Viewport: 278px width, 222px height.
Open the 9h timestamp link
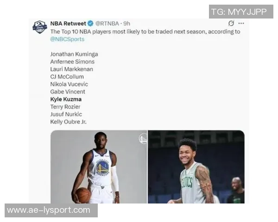(x=126, y=24)
